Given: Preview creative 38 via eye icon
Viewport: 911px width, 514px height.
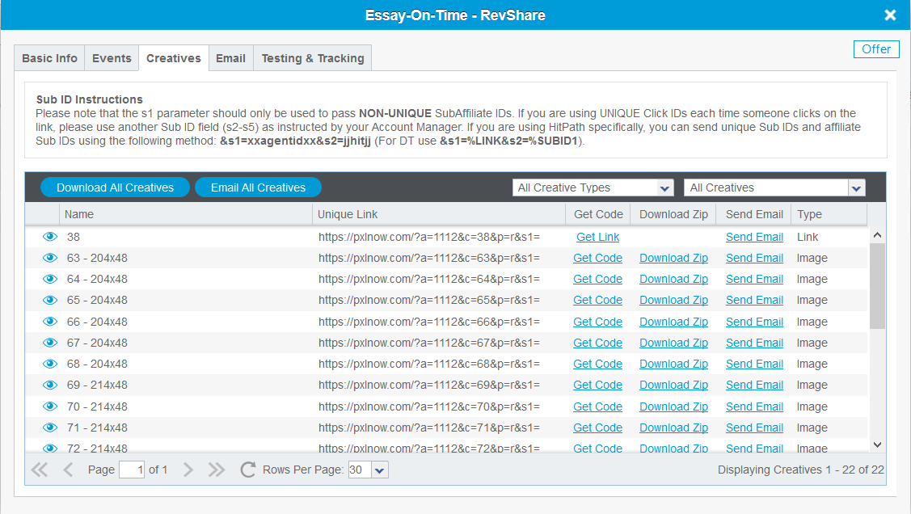Looking at the screenshot, I should coord(50,237).
